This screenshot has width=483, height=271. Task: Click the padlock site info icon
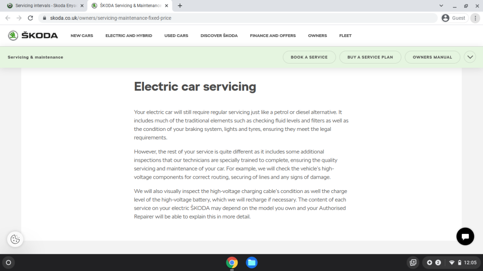[44, 18]
